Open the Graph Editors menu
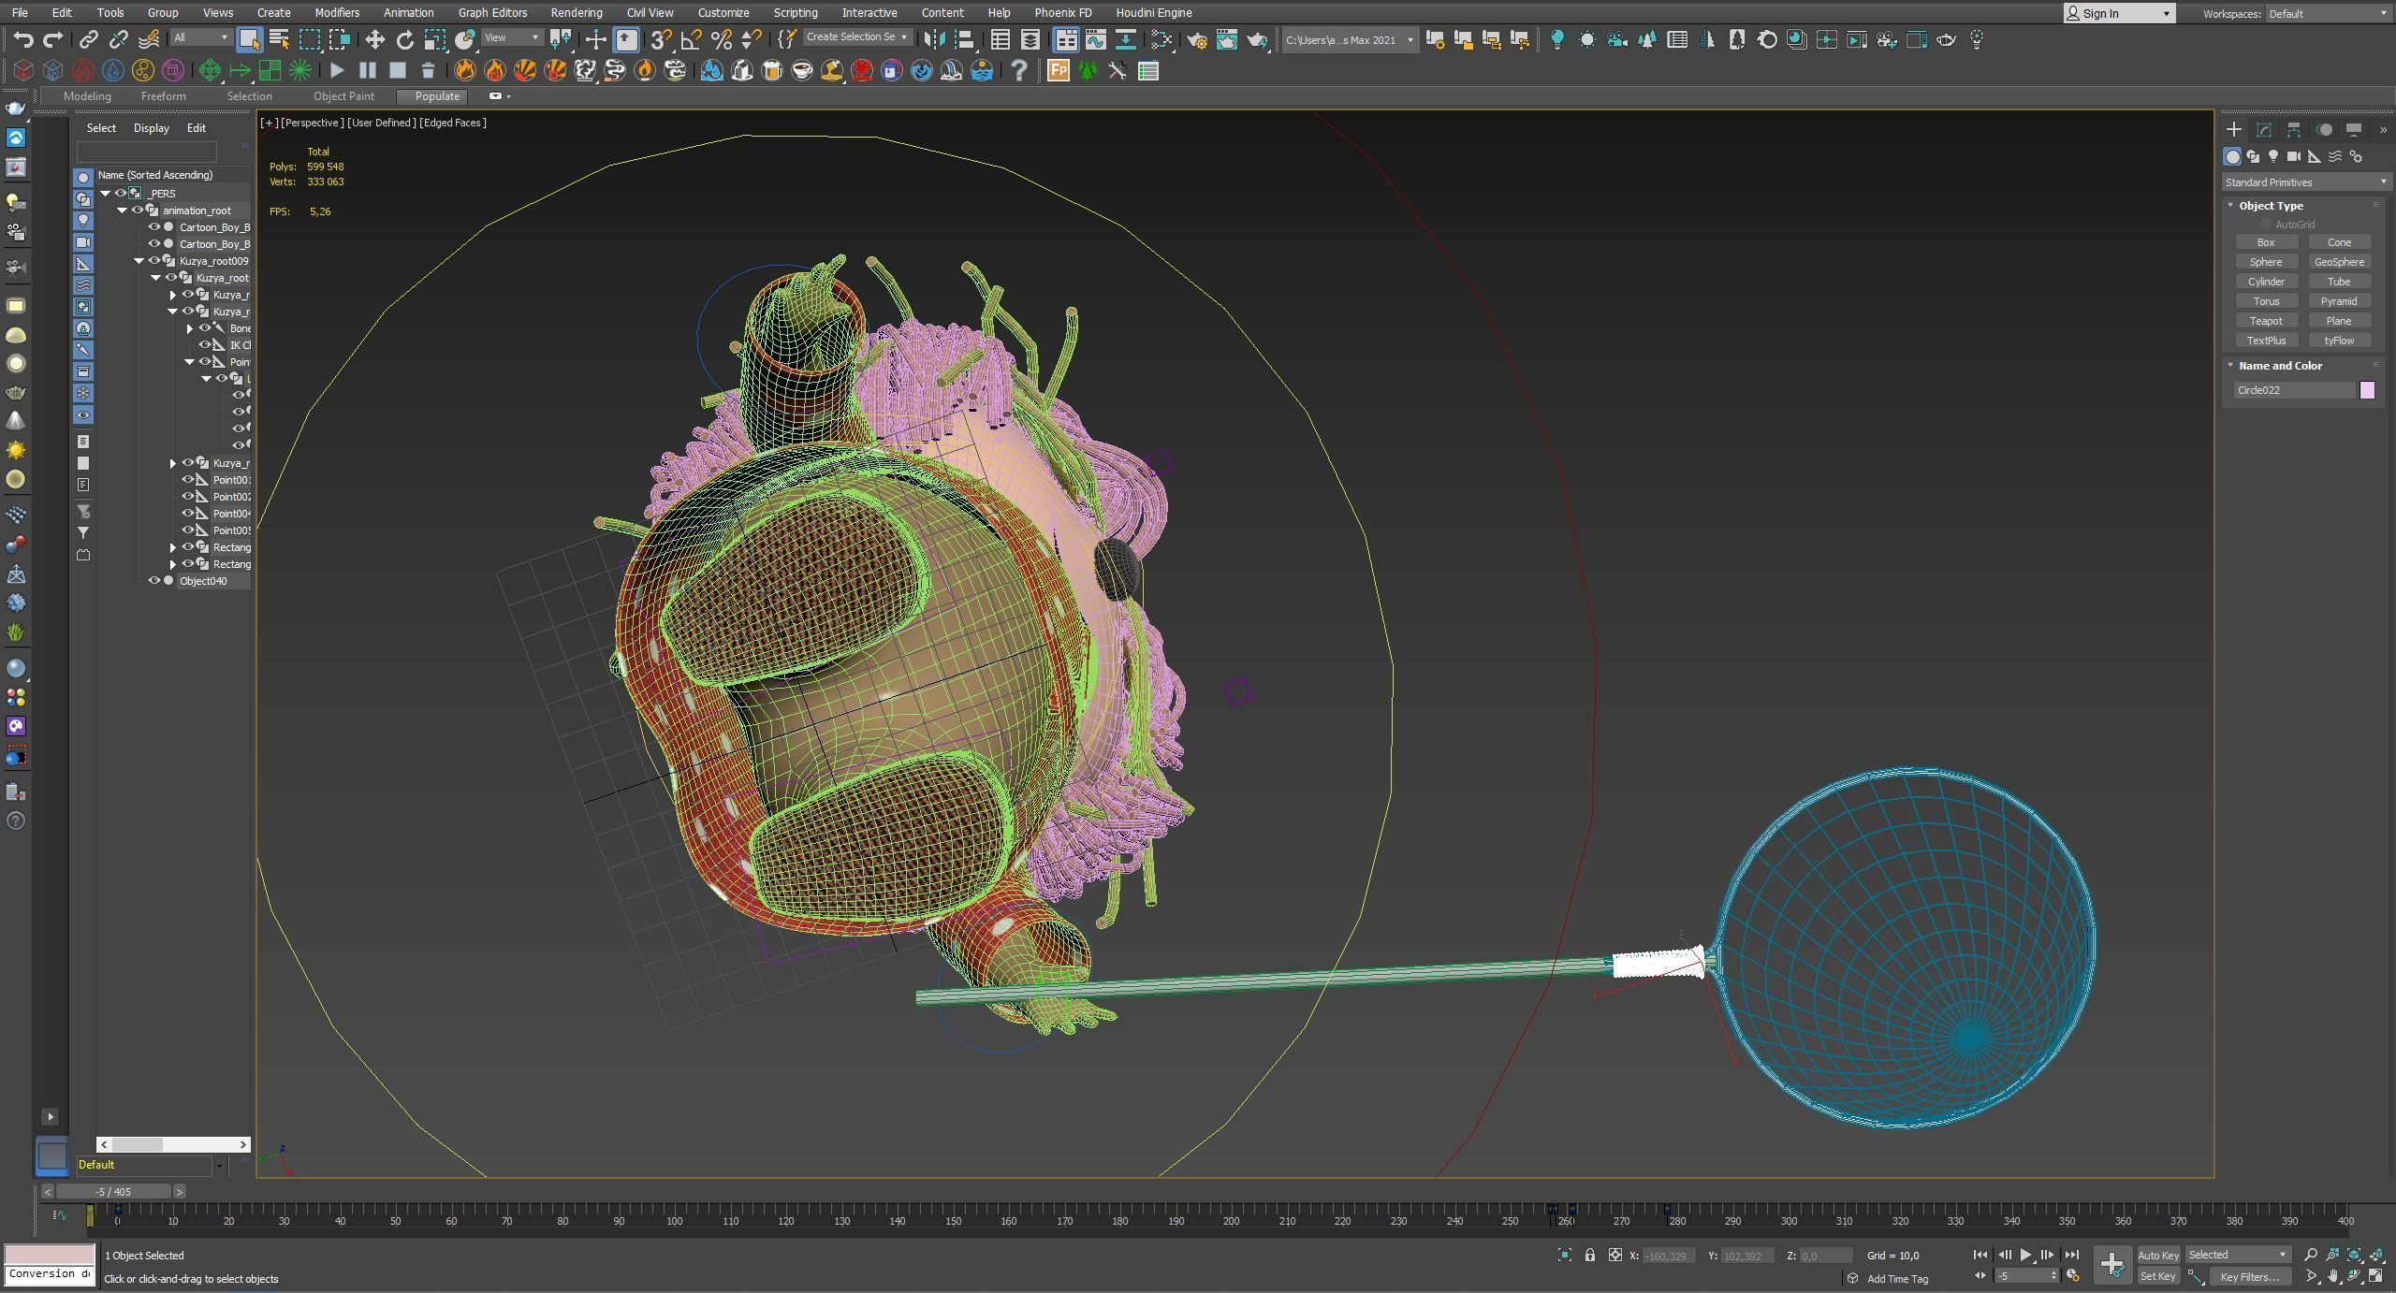Screen dimensions: 2396x1293 click(x=492, y=12)
